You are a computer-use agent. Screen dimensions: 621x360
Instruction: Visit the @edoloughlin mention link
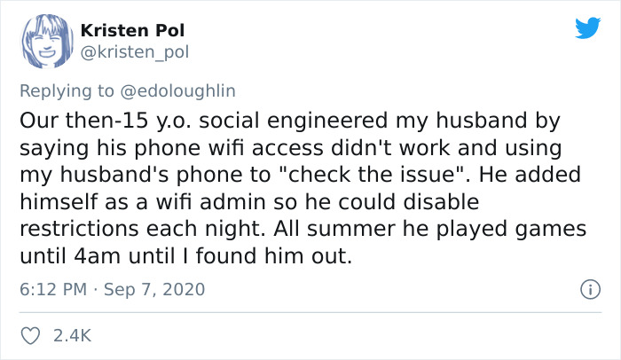[x=177, y=90]
